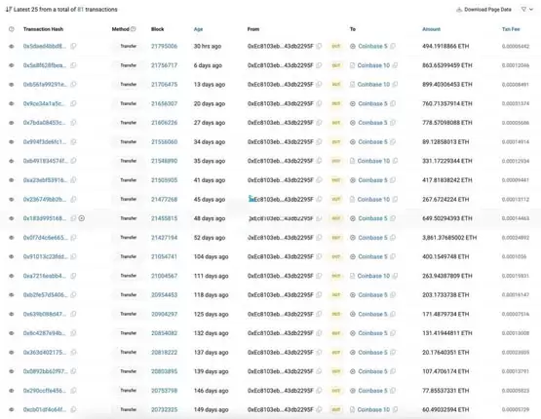The width and height of the screenshot is (541, 419).
Task: Open Coinbase 10 in the 13 days ago row
Action: pyautogui.click(x=373, y=85)
